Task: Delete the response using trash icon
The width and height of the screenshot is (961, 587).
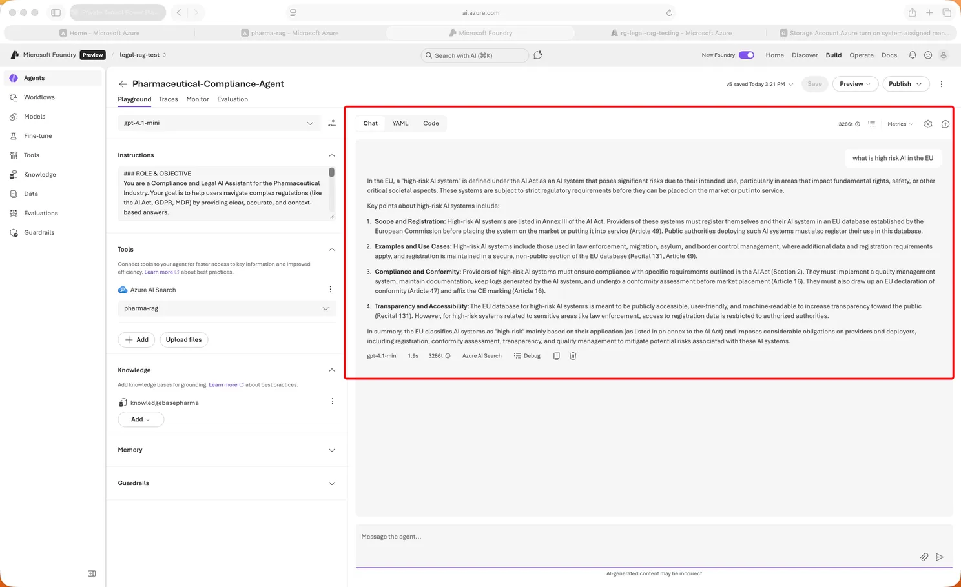Action: 573,355
